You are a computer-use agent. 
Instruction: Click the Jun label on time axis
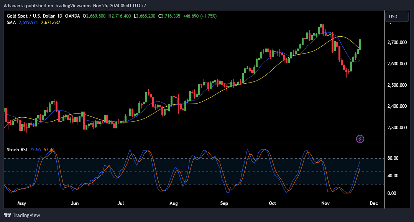75,203
